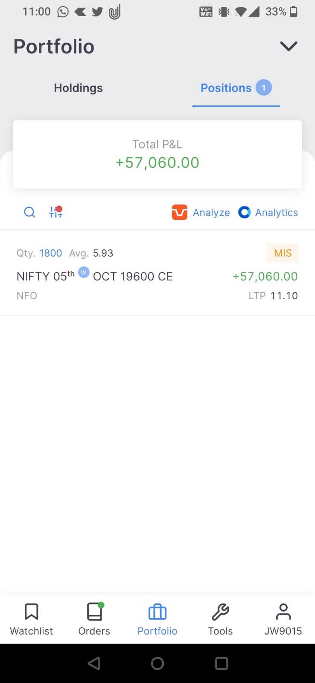Tap the Total P&L card
The width and height of the screenshot is (315, 683).
coord(157,154)
